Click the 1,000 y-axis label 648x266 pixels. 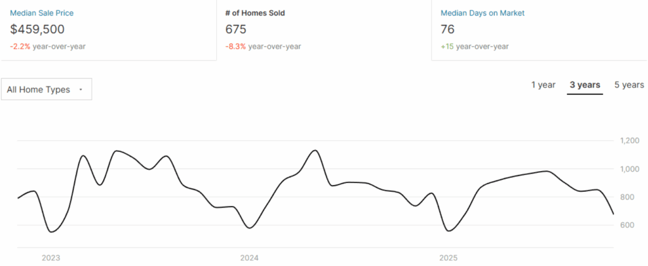tap(632, 169)
